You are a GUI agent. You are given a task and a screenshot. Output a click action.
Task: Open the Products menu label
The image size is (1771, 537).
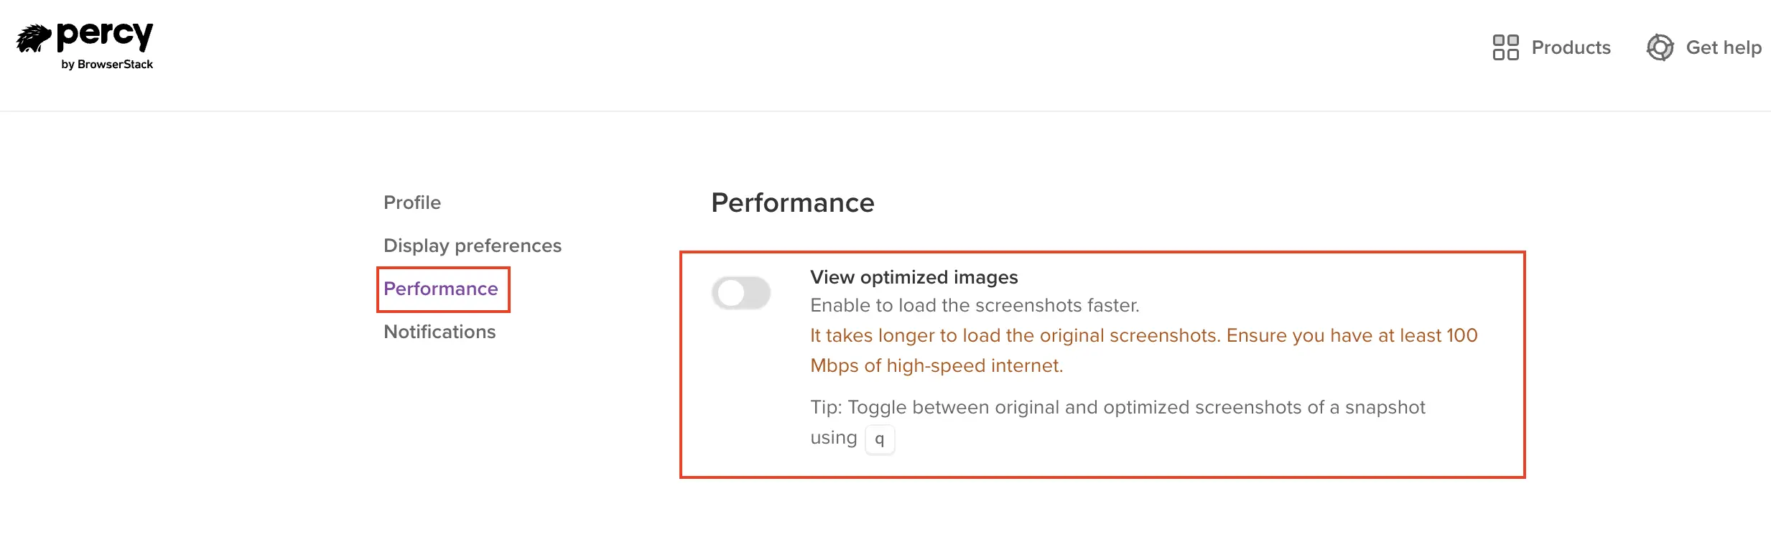[x=1571, y=47]
